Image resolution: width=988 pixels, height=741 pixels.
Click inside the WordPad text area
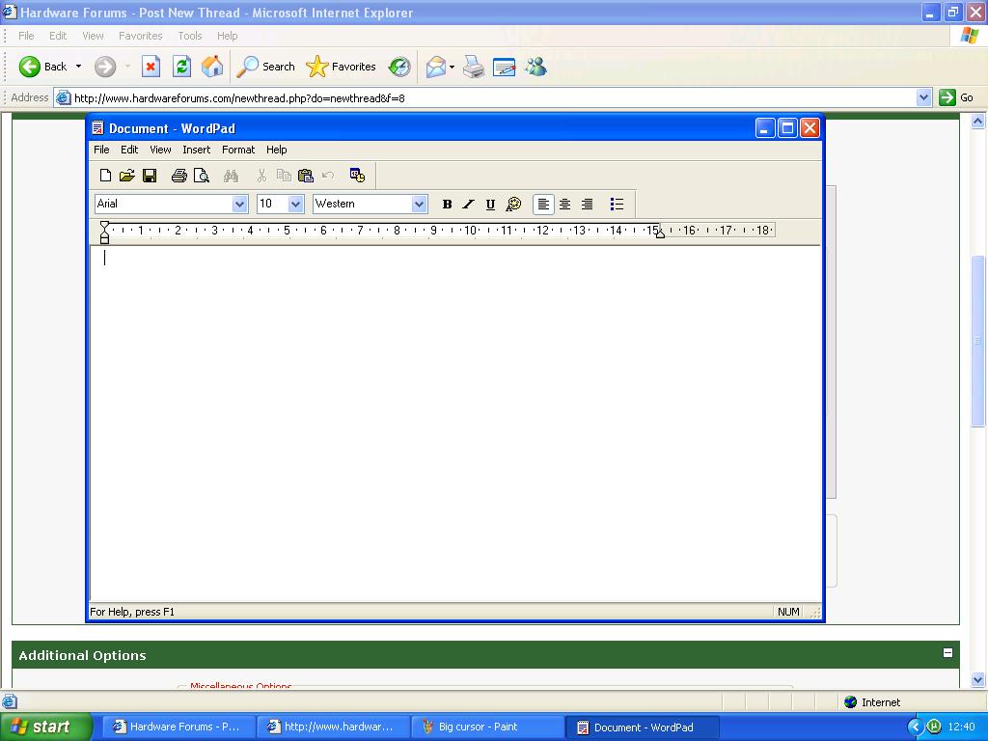455,424
